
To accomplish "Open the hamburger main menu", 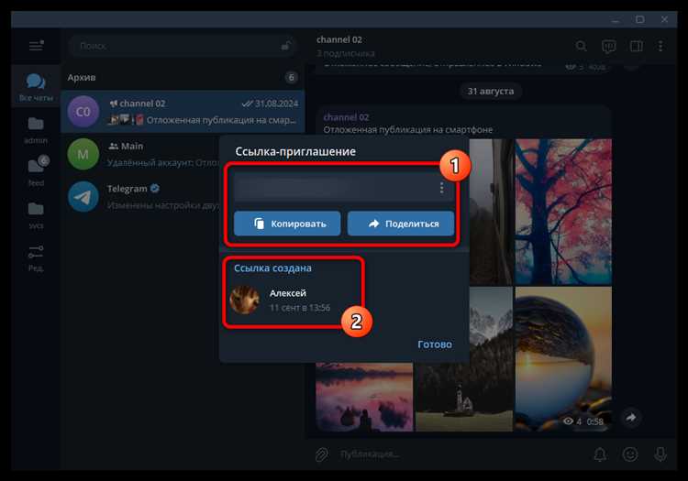I will click(36, 46).
